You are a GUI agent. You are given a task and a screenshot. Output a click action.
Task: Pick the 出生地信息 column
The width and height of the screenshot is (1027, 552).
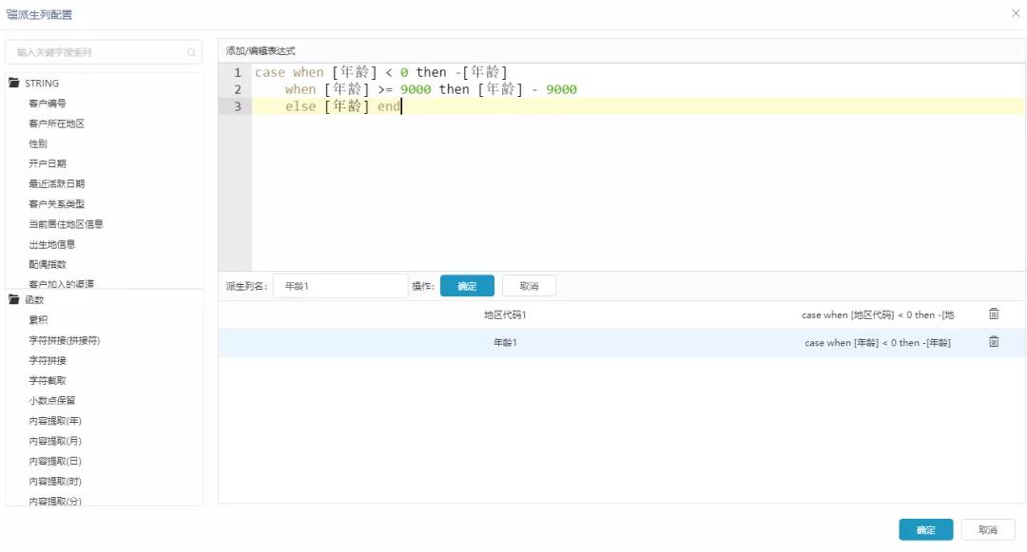coord(51,244)
